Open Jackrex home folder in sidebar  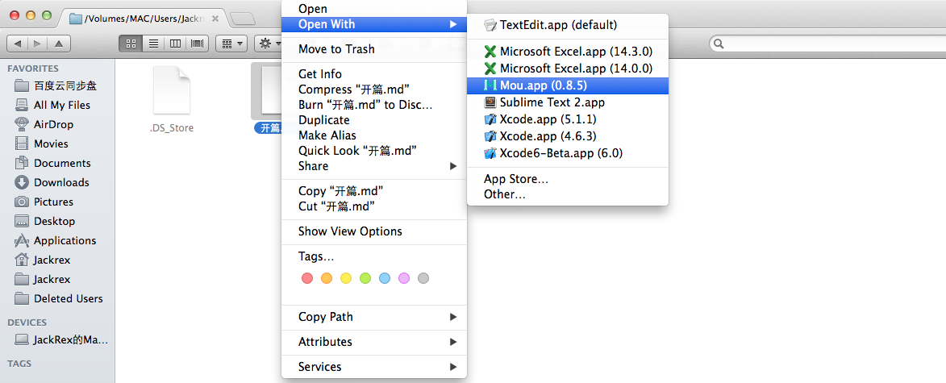pos(57,260)
